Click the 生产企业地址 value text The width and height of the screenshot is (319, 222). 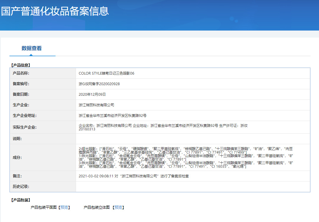(x=113, y=116)
